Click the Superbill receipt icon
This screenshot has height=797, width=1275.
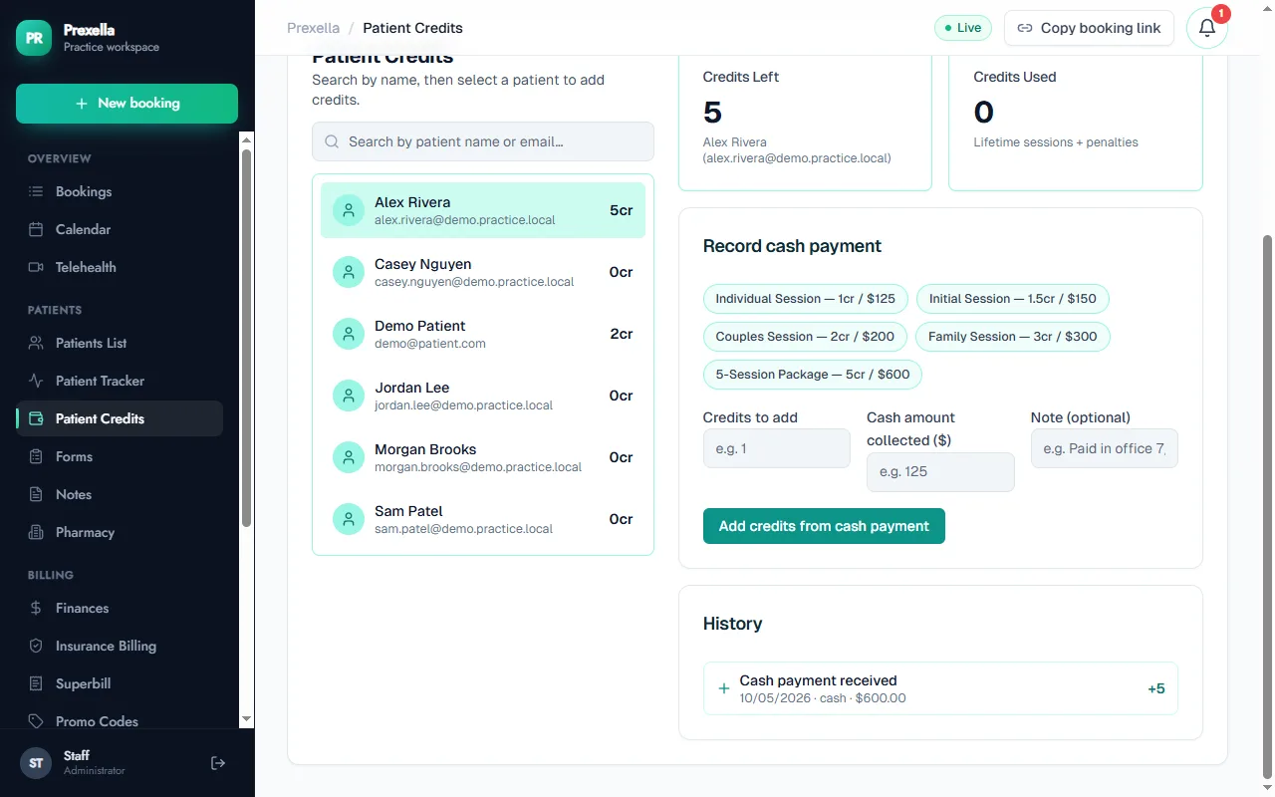pyautogui.click(x=36, y=683)
